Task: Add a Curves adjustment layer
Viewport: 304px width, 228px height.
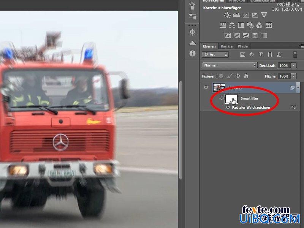Action: 245,15
